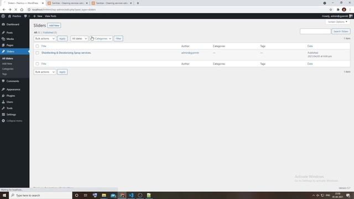Expand Screen Options panel
354x199 pixels.
click(338, 22)
